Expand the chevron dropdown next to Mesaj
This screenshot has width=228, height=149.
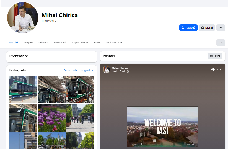coord(221,28)
